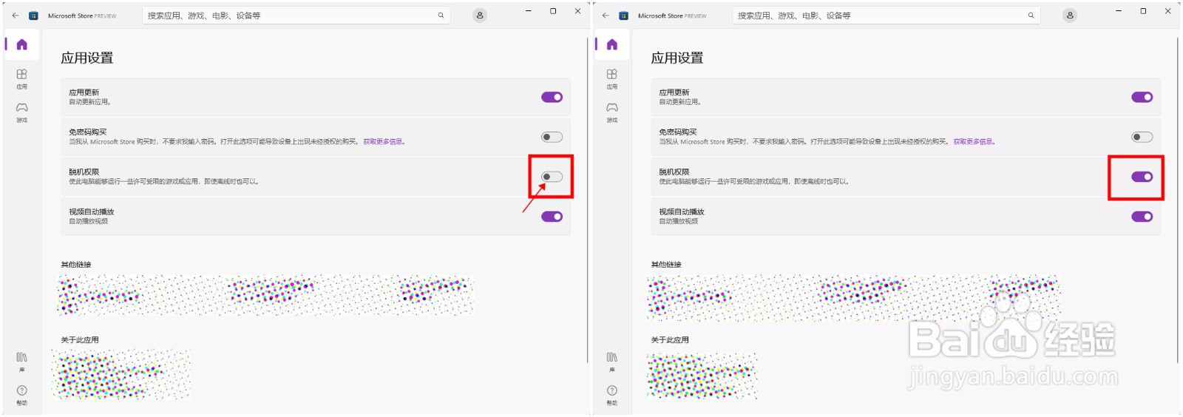Click Microsoft Store logo in left title bar
Viewport: 1183px width, 417px height.
pos(33,16)
